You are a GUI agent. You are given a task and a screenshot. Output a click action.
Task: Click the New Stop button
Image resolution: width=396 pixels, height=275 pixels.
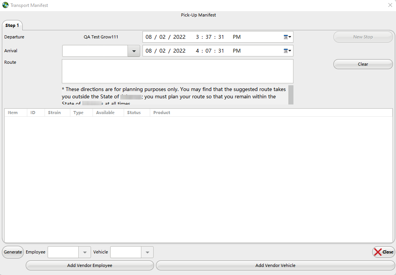coord(363,36)
